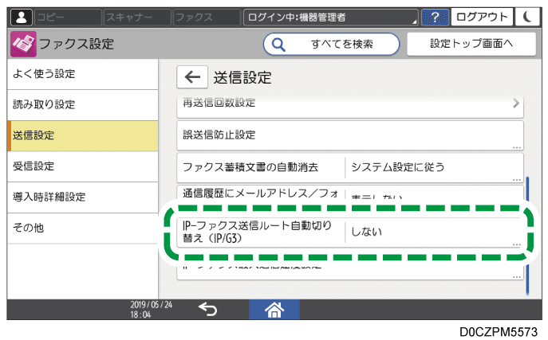Tap the home icon in bottom bar

click(274, 310)
